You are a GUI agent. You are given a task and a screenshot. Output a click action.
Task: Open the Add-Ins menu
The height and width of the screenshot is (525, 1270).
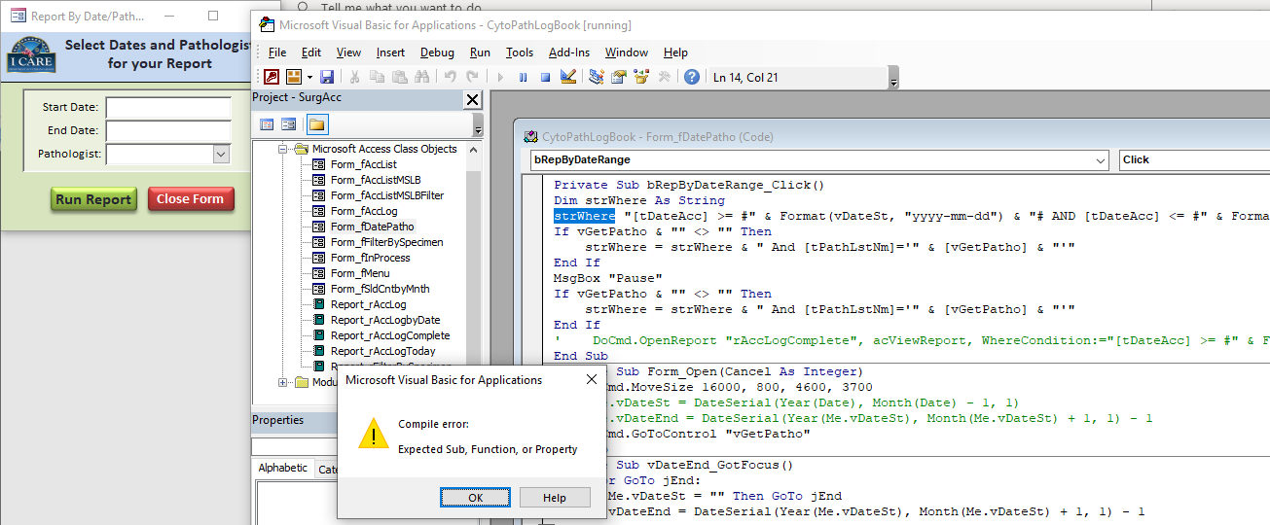pos(569,52)
